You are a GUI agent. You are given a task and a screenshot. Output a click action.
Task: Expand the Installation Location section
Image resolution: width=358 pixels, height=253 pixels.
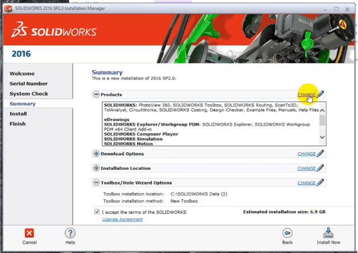[x=96, y=168]
